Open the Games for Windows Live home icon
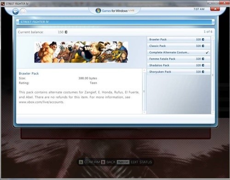Screen dimensions: 230x180 pos(23,11)
